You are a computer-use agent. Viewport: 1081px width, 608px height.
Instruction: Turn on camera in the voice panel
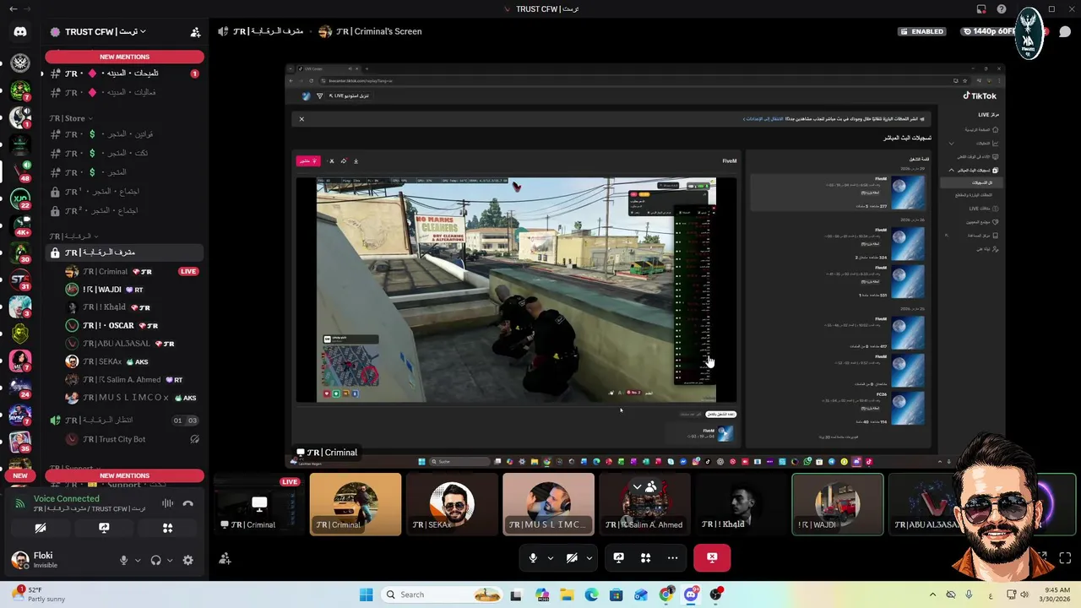[41, 528]
